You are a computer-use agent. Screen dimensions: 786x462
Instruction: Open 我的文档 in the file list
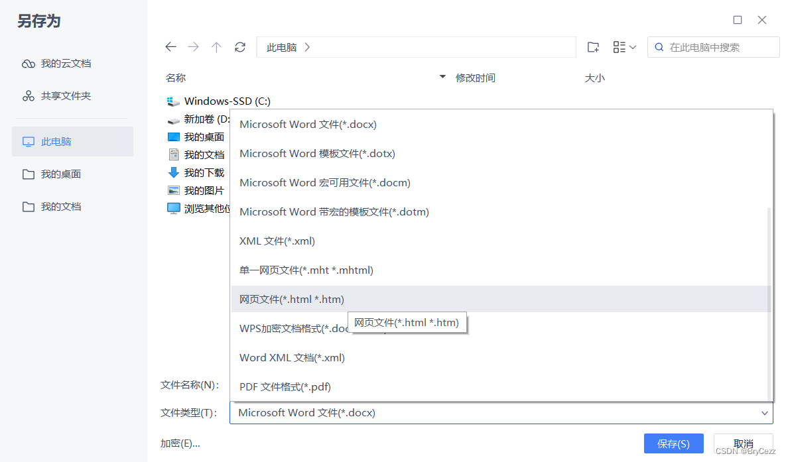(x=196, y=155)
